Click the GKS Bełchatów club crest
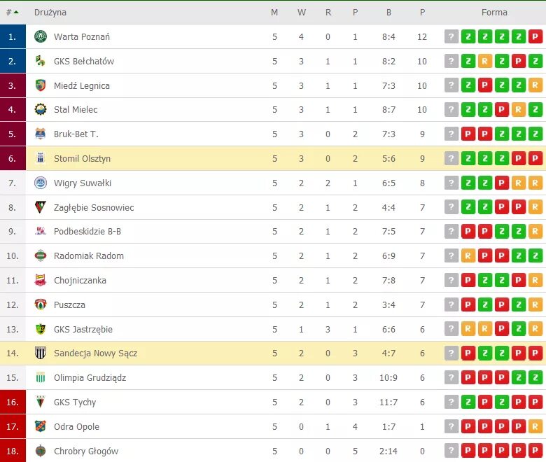546x462 pixels. pos(41,61)
